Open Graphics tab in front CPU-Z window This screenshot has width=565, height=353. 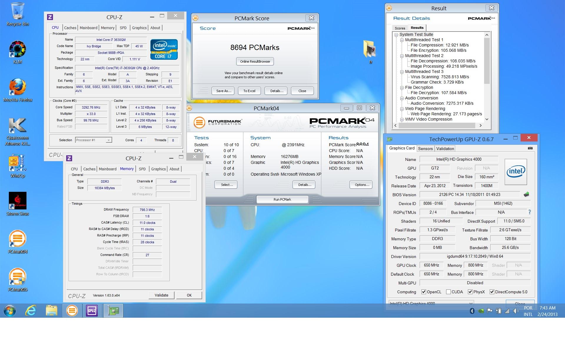pyautogui.click(x=158, y=169)
